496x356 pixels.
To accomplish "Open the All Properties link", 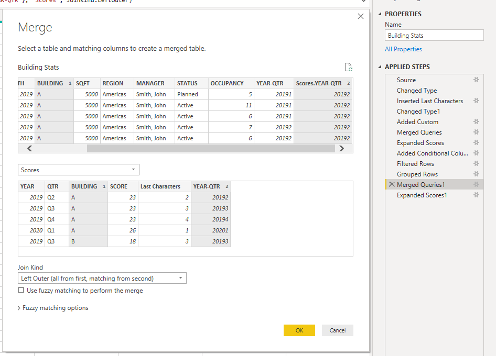I will coord(403,49).
